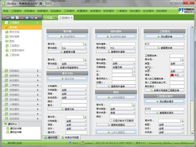This screenshot has height=147, width=196.
Task: Click the 零件文档 sidebar icon
Action: tap(7, 32)
